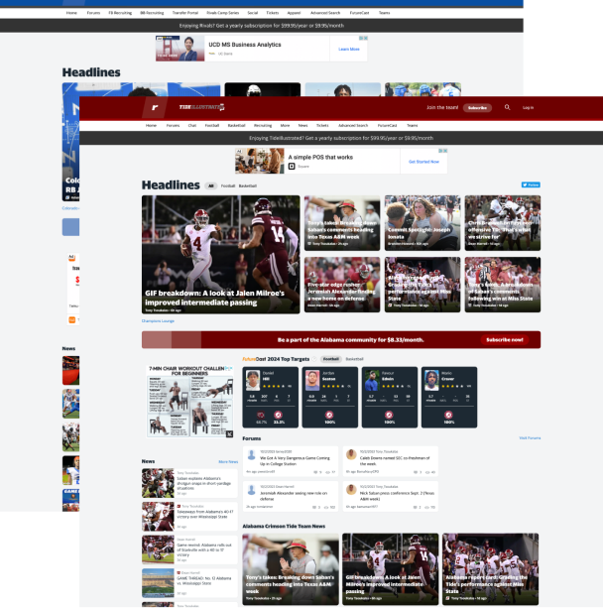Click Jordan Seaton's player avatar
603x608 pixels.
[313, 380]
